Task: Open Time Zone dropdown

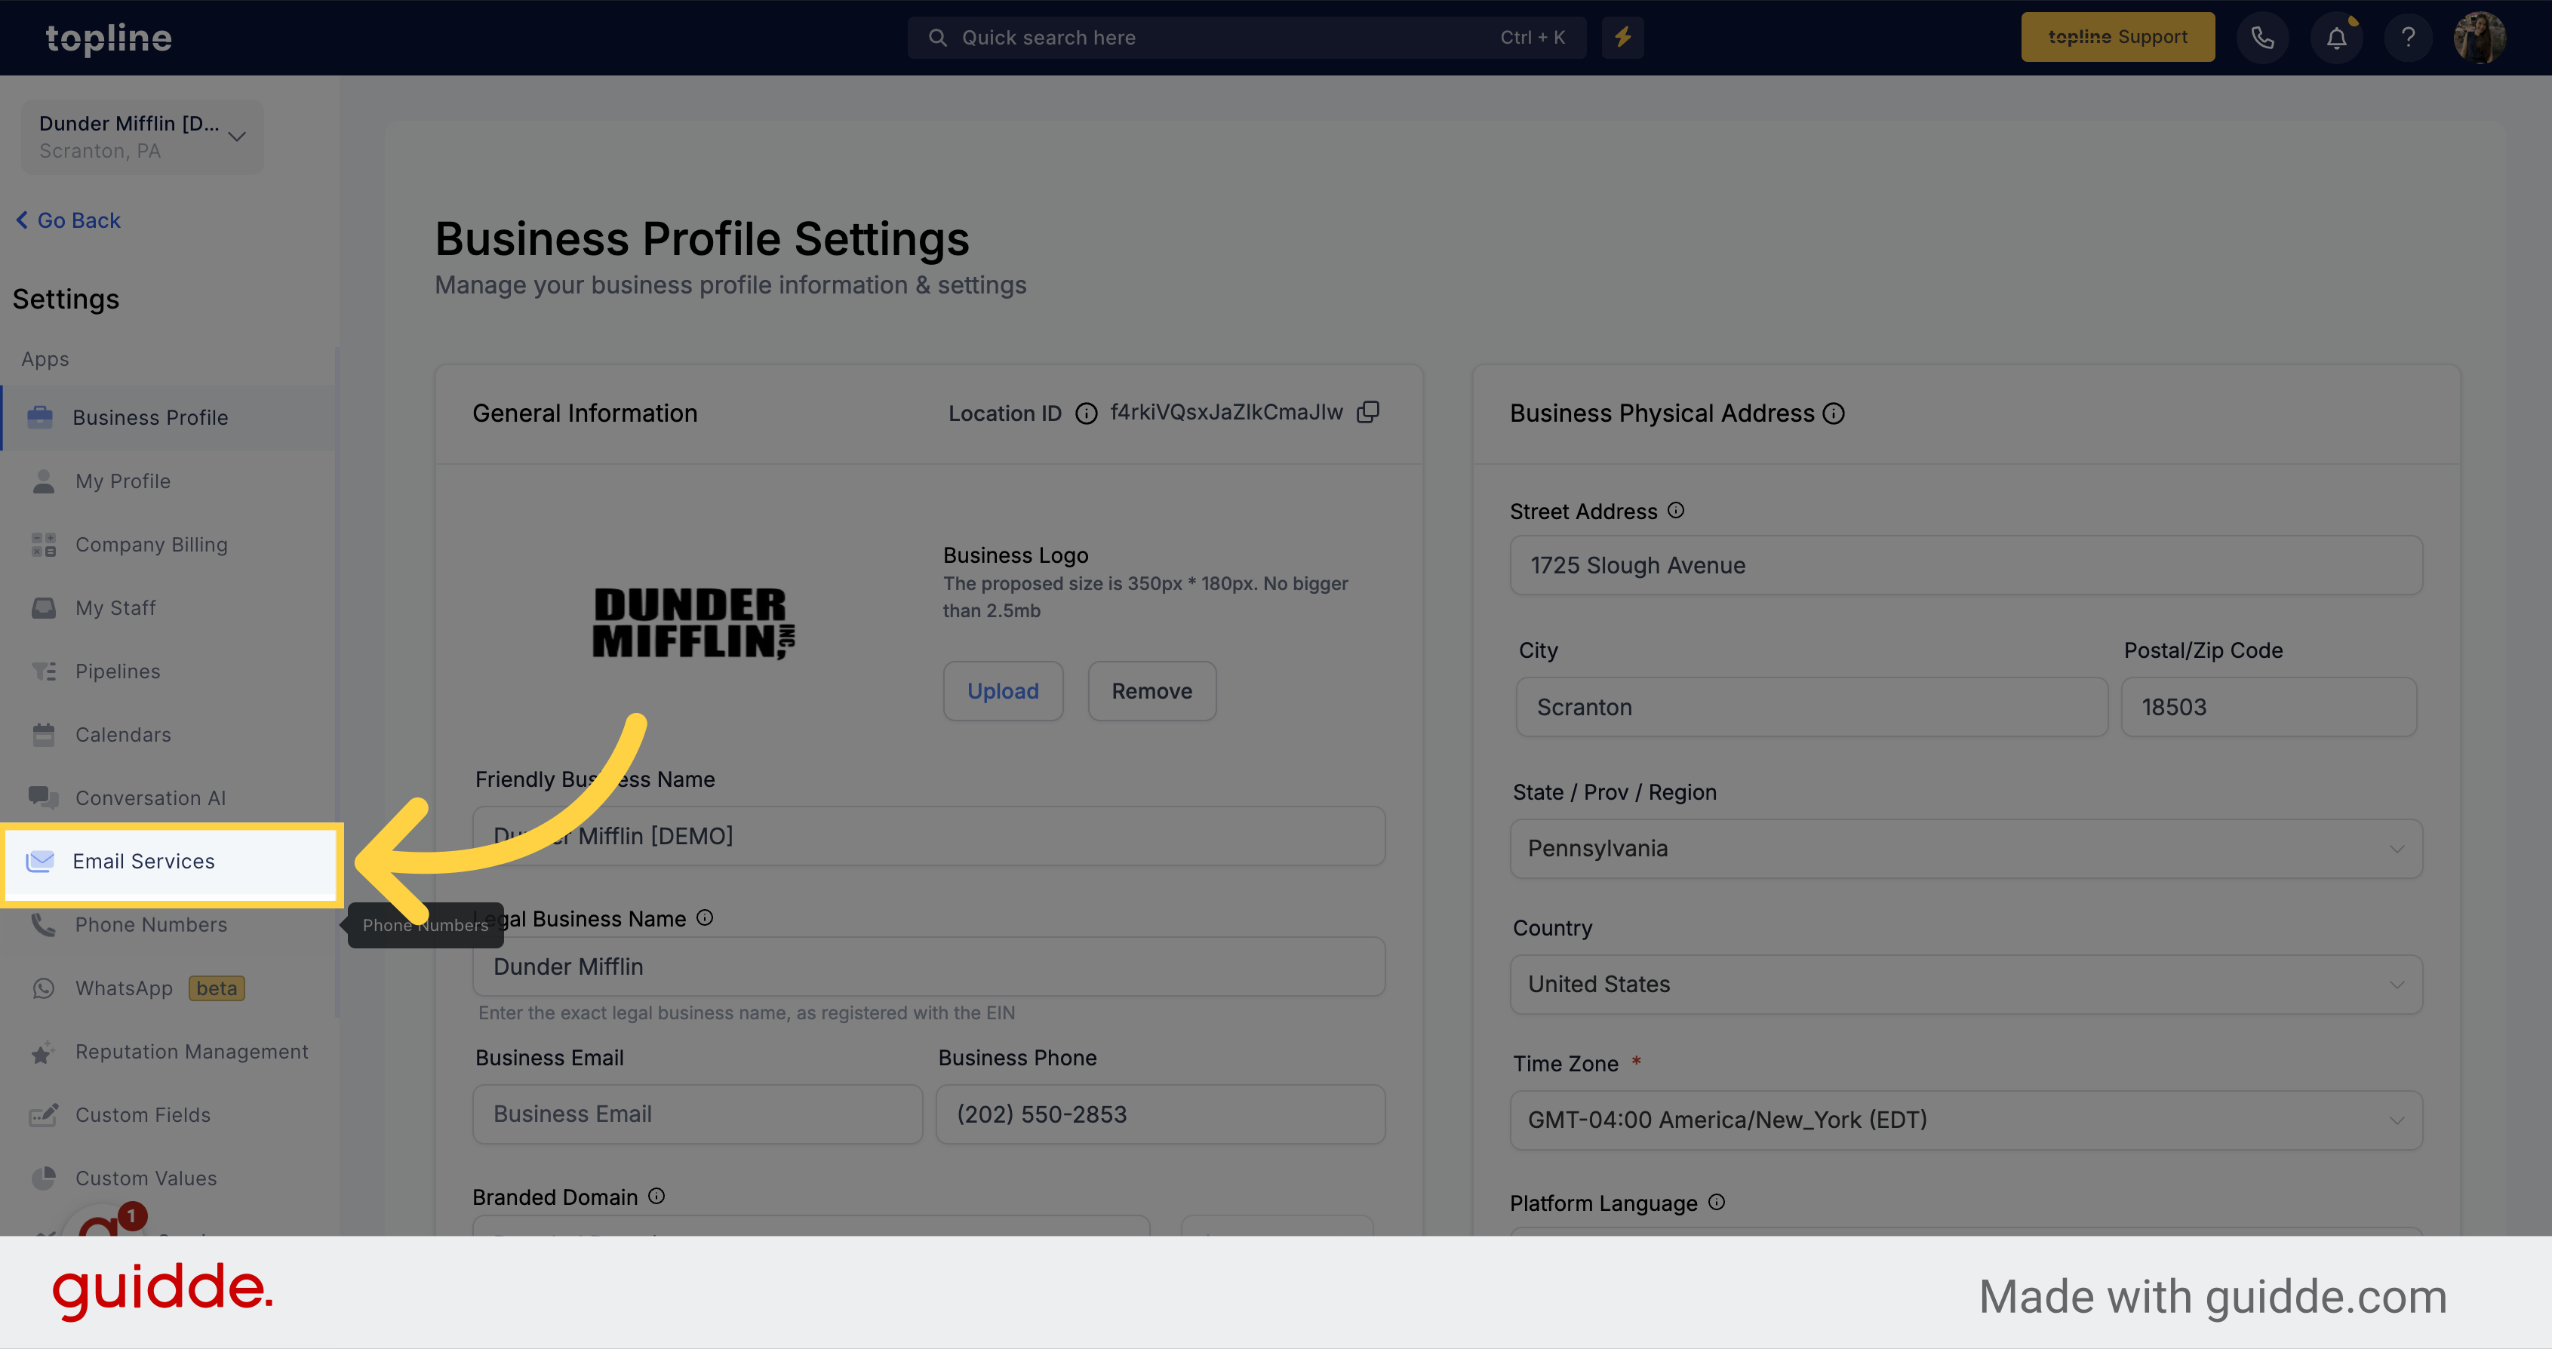Action: pyautogui.click(x=1966, y=1120)
